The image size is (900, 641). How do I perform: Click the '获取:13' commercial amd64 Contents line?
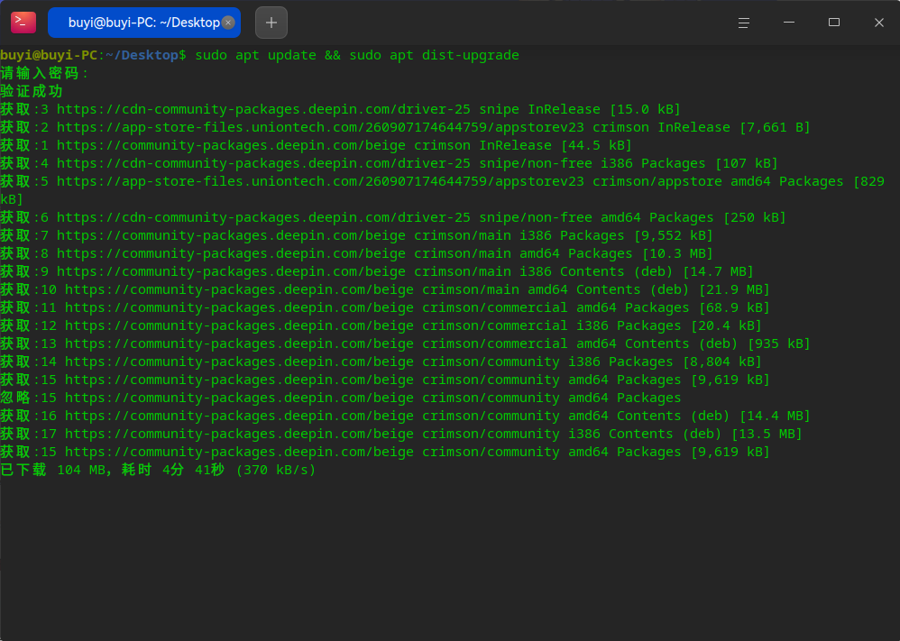click(405, 343)
